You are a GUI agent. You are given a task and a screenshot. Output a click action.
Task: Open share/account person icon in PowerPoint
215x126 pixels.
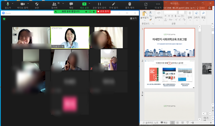point(209,8)
